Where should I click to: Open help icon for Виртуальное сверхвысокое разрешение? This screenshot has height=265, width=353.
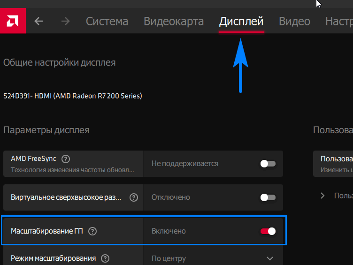tap(134, 197)
